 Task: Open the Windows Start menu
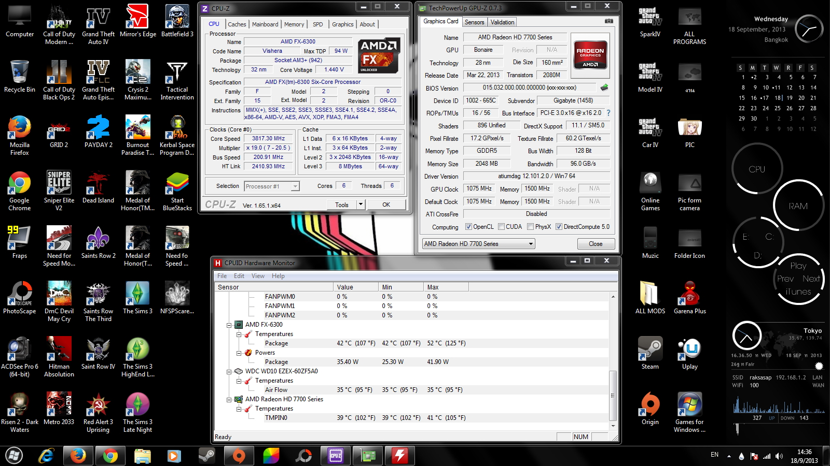coord(15,456)
